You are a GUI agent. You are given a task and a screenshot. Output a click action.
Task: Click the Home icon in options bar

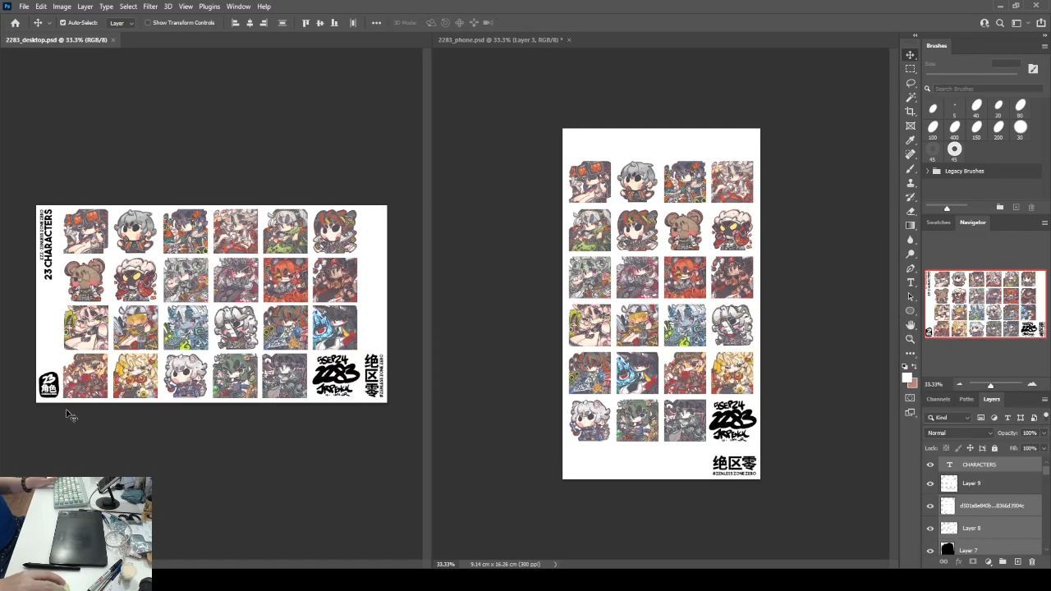point(15,23)
